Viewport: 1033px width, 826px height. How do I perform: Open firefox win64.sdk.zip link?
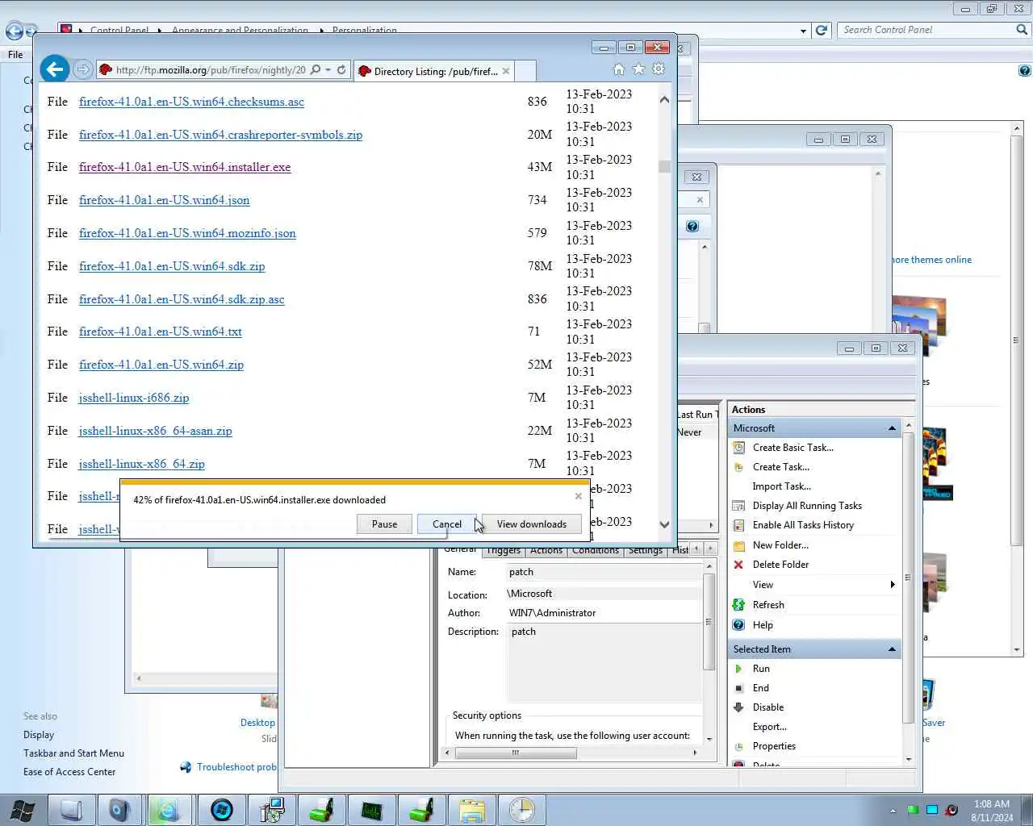[172, 266]
